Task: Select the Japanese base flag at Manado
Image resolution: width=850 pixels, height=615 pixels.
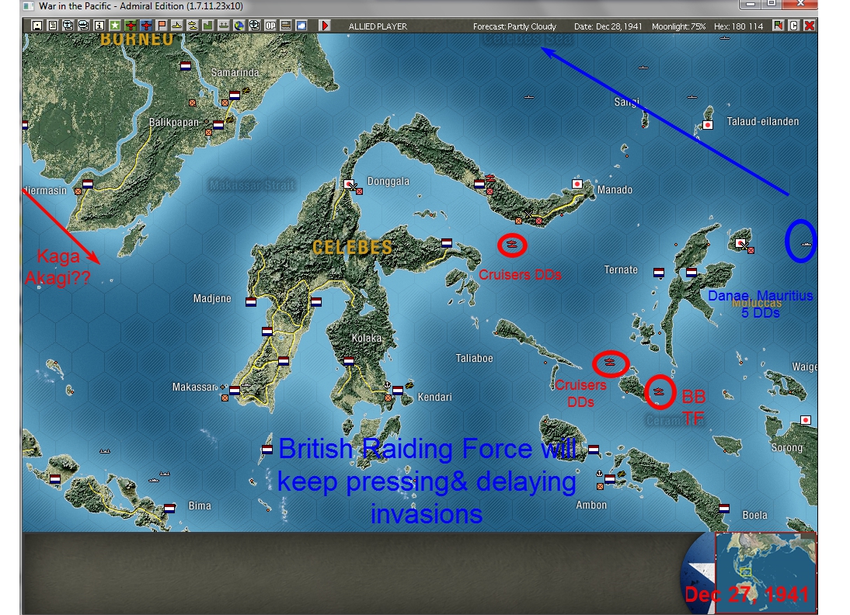Action: pos(577,184)
